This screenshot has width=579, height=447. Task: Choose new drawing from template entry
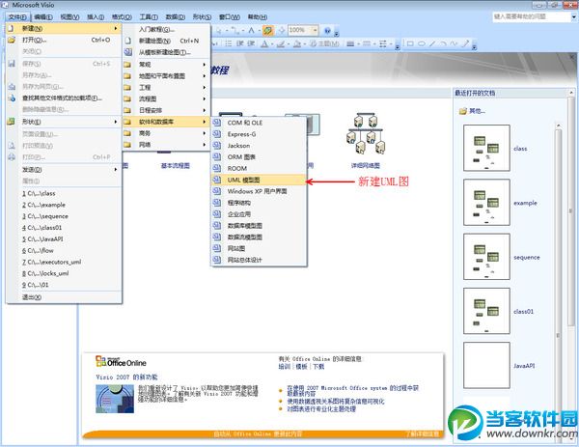pos(167,52)
